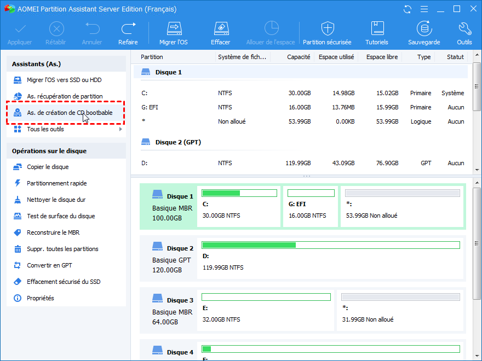Click Tous les outils entry
Screen dimensions: 482x361
(x=45, y=129)
